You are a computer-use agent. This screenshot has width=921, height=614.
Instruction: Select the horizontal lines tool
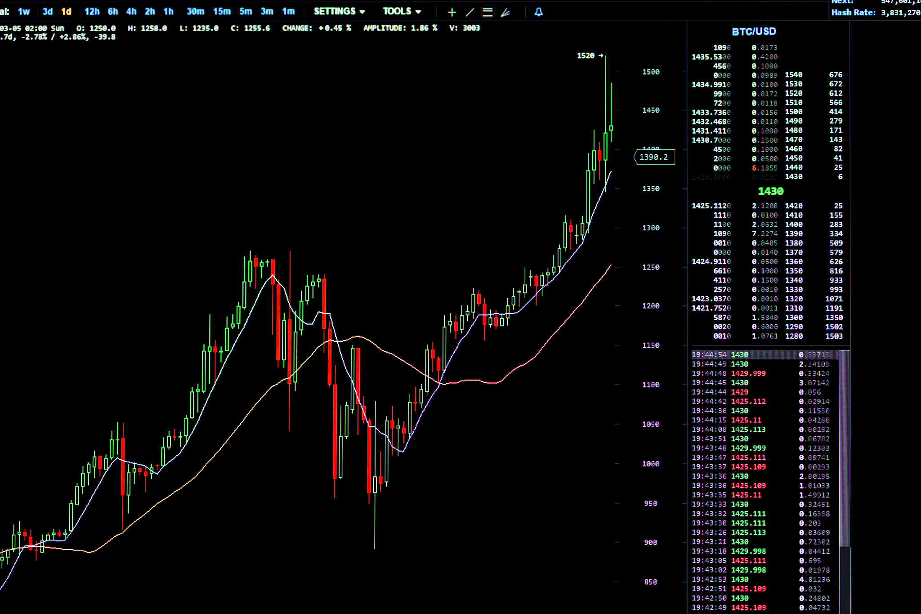pyautogui.click(x=487, y=12)
